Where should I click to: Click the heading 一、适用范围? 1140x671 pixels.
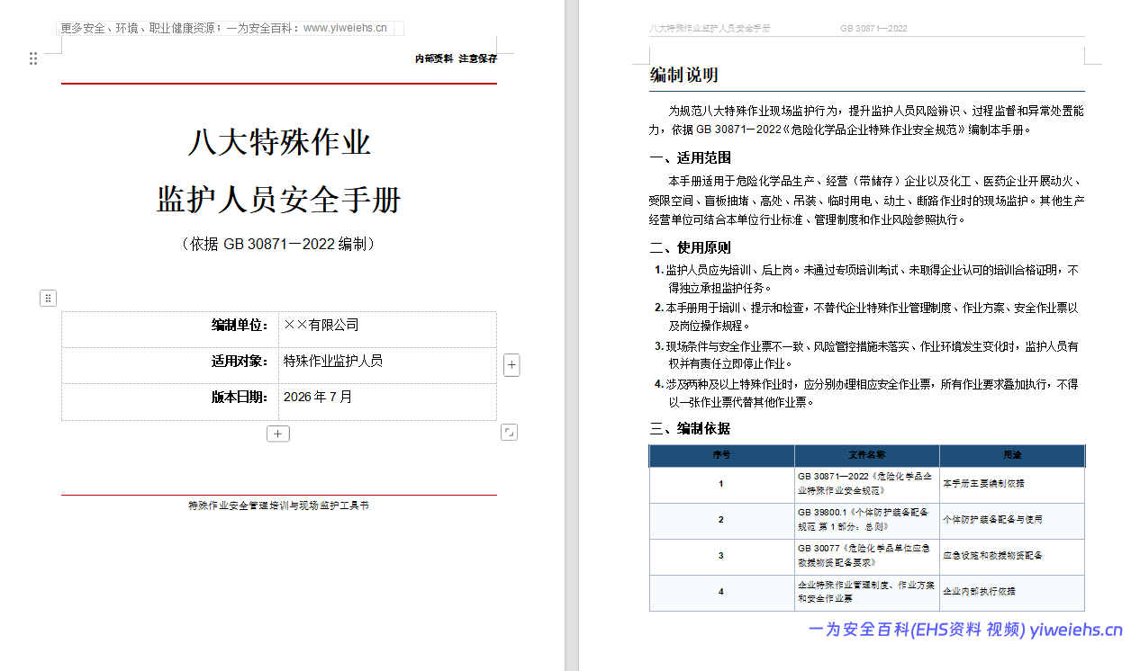pyautogui.click(x=691, y=157)
